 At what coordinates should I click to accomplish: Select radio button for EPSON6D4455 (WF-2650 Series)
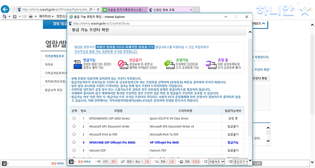[74, 118]
